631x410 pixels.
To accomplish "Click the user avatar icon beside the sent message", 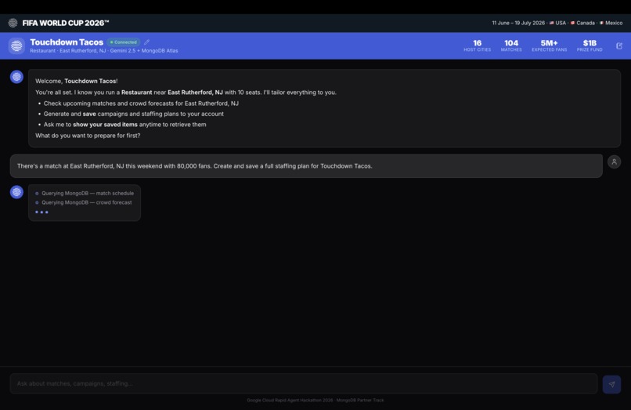I will click(x=614, y=161).
